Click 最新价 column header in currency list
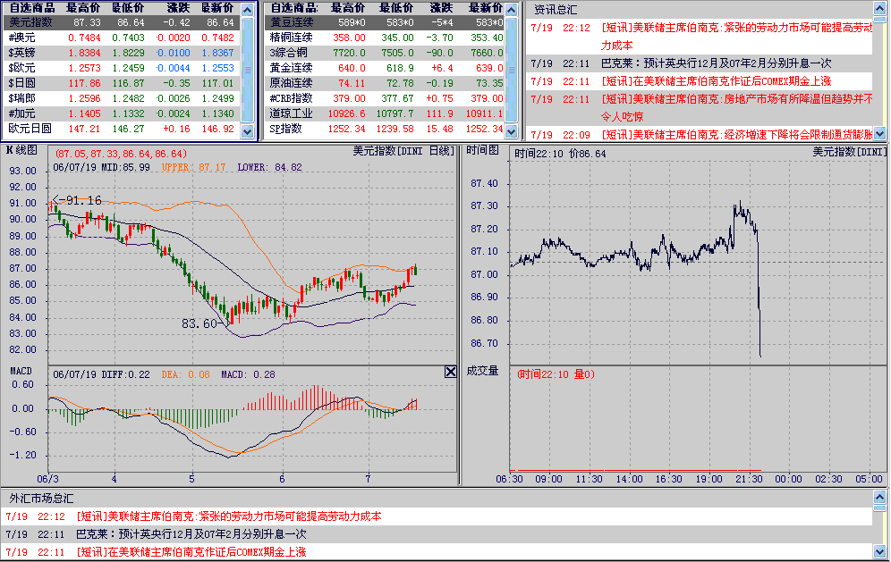The width and height of the screenshot is (891, 562). pyautogui.click(x=217, y=8)
